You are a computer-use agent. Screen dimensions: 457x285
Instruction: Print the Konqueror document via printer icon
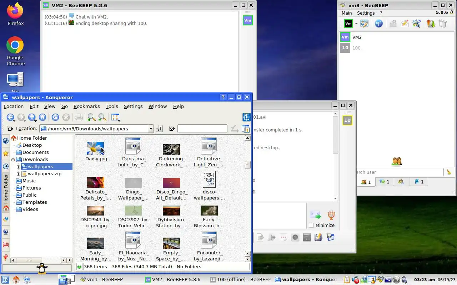pos(79,117)
